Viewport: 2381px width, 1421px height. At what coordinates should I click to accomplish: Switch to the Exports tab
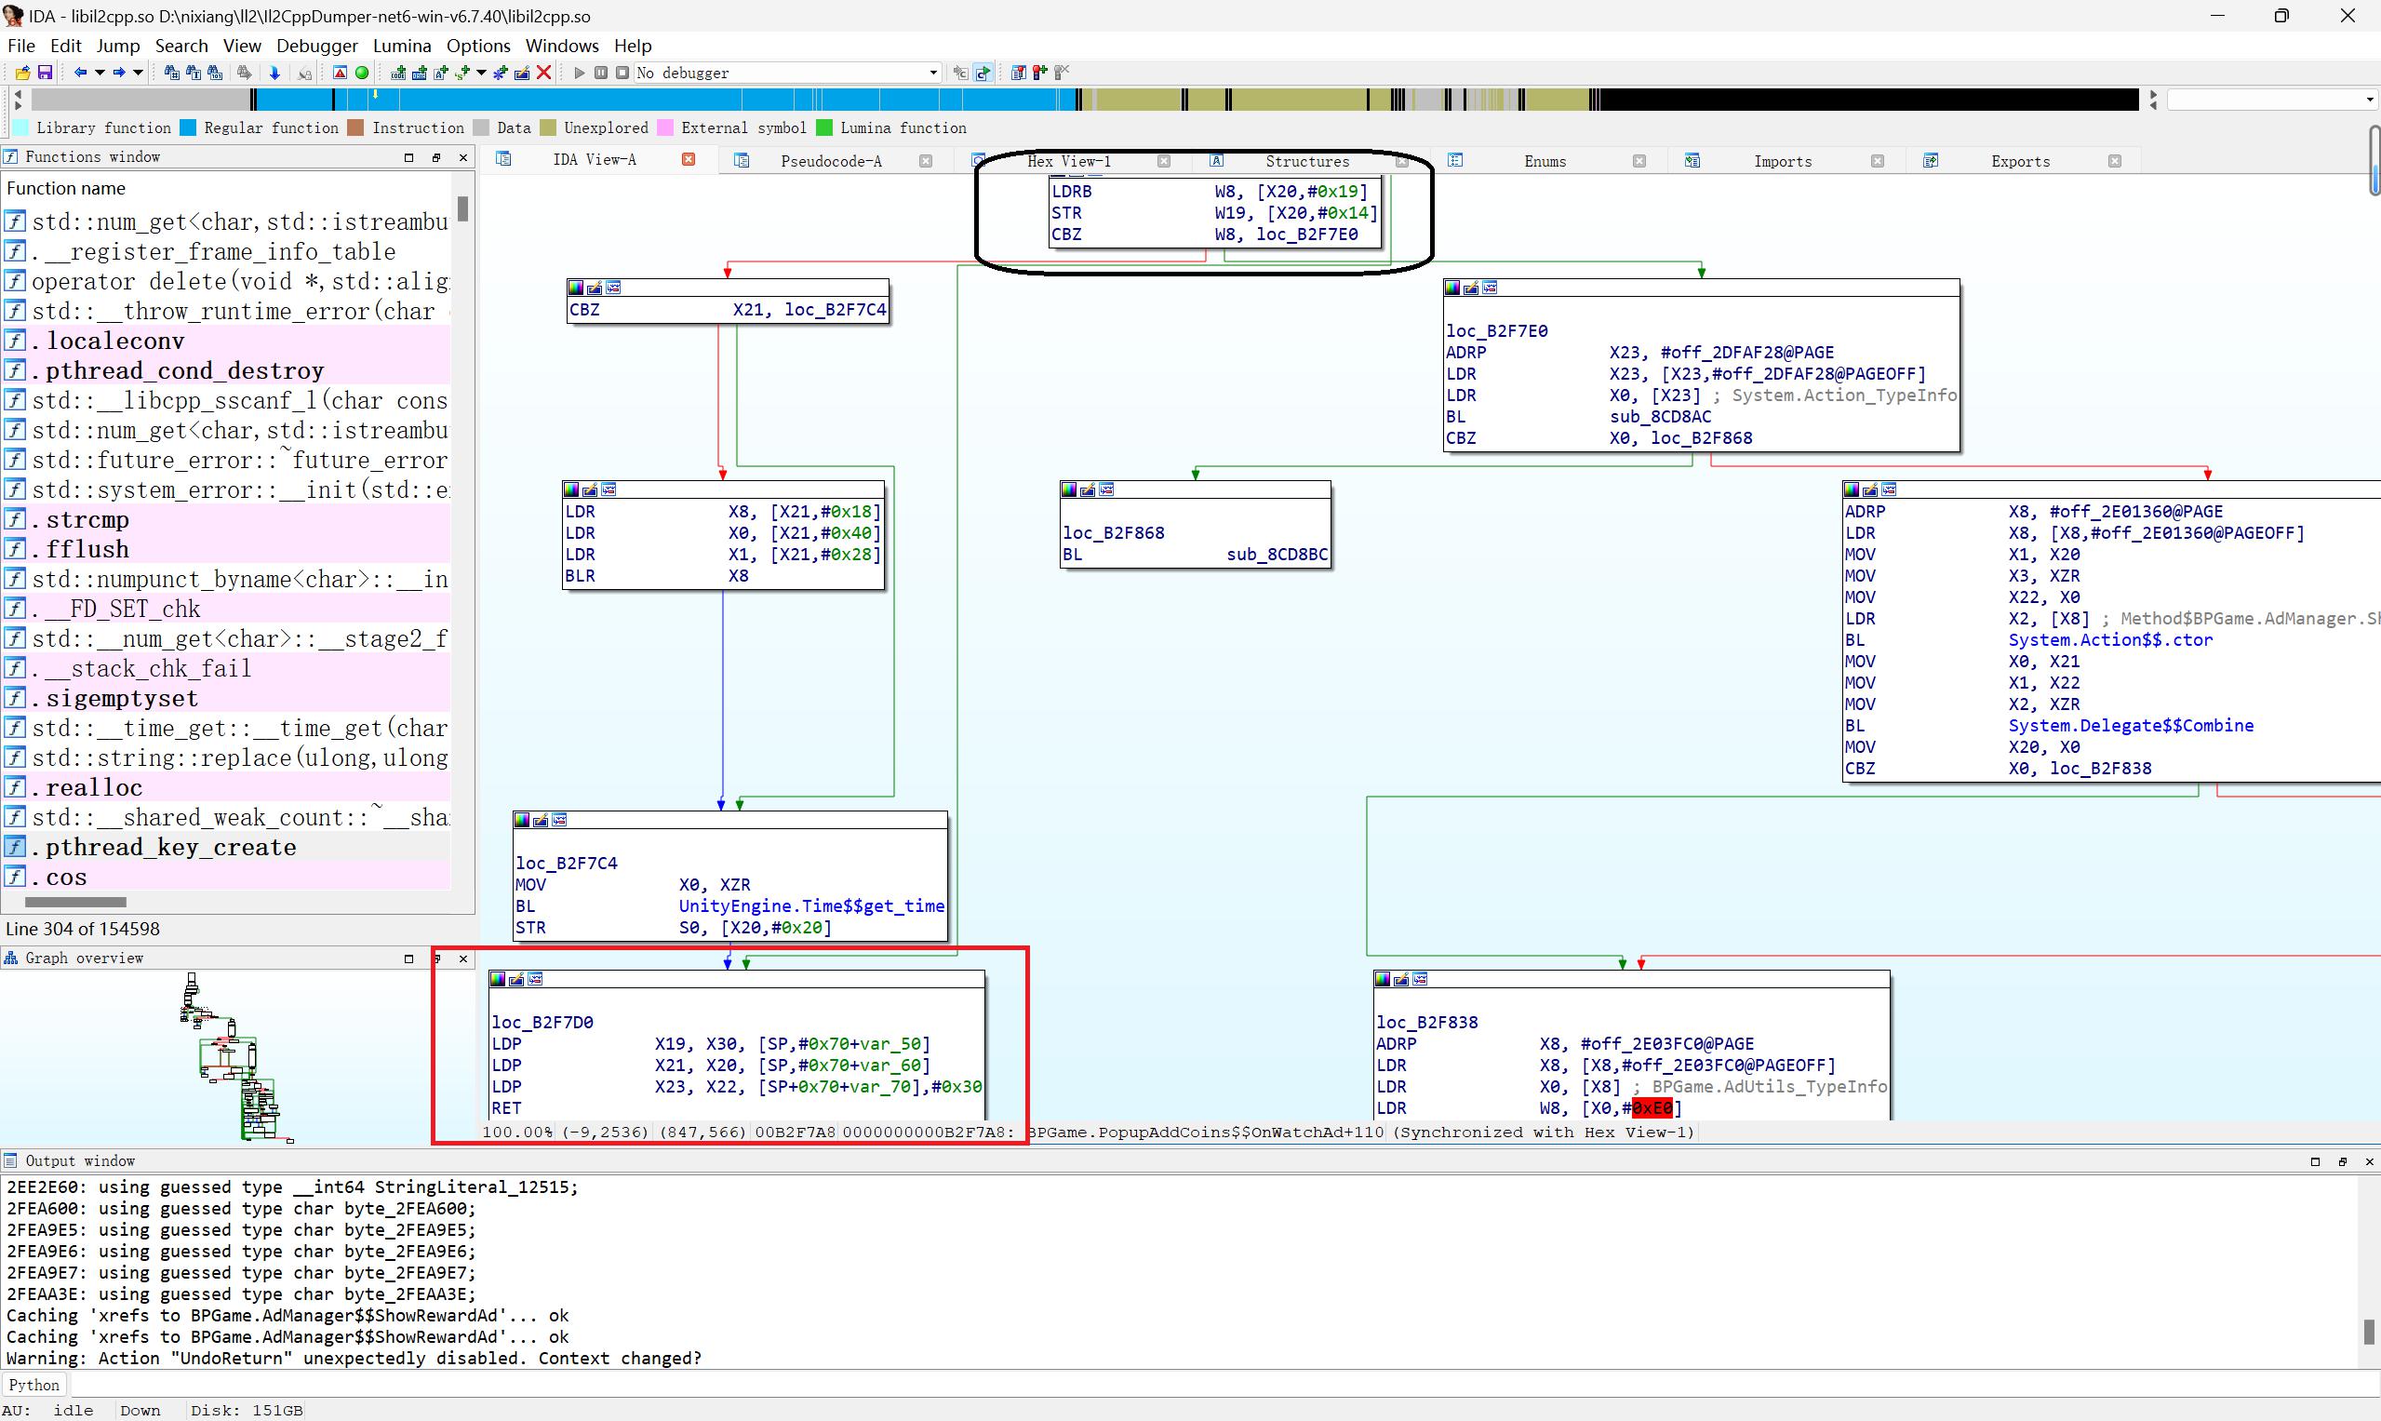coord(2020,161)
